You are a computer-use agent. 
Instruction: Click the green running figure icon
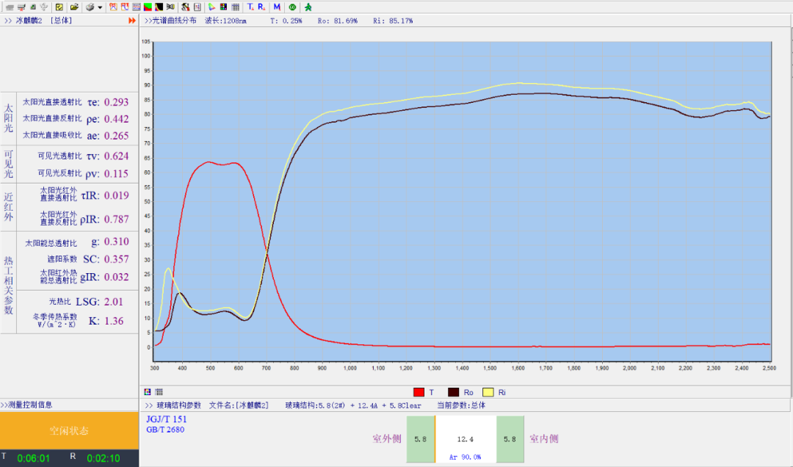pos(308,7)
